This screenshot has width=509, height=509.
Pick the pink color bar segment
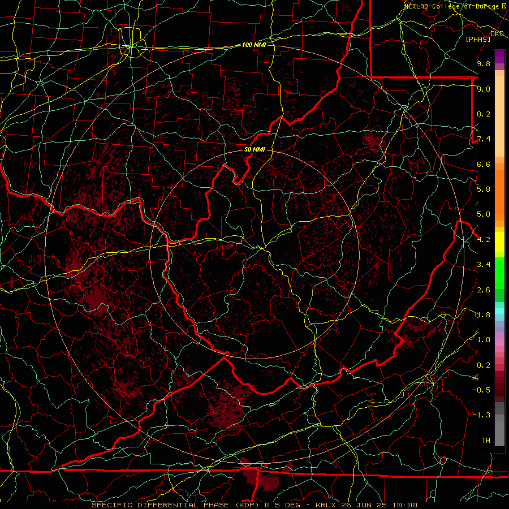[x=499, y=343]
